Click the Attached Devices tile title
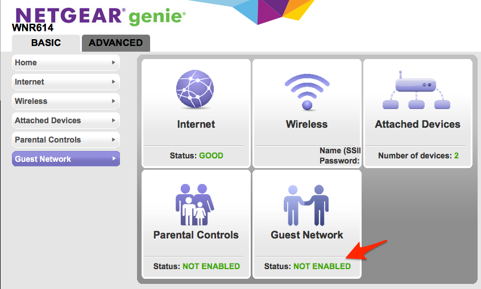Viewport: 481px width, 289px height. [x=417, y=124]
